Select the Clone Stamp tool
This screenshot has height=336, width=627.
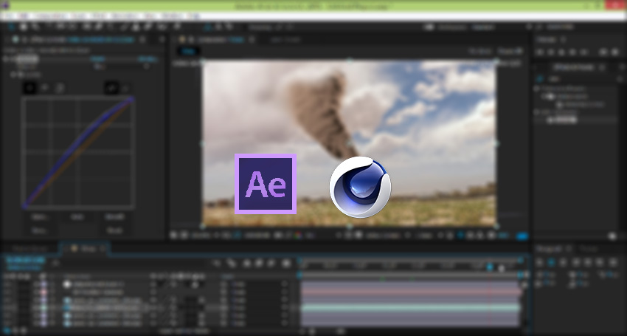[x=136, y=27]
